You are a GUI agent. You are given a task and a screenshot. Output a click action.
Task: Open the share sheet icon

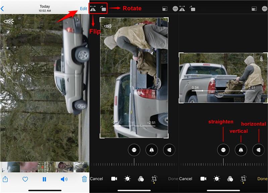point(5,179)
